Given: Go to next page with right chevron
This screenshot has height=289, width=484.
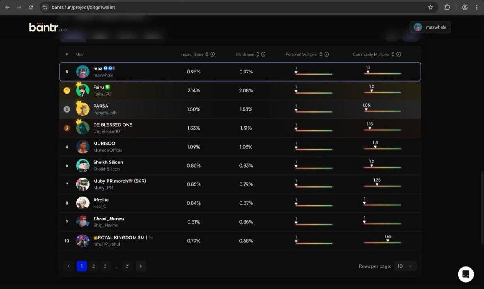Looking at the screenshot, I should [x=141, y=266].
